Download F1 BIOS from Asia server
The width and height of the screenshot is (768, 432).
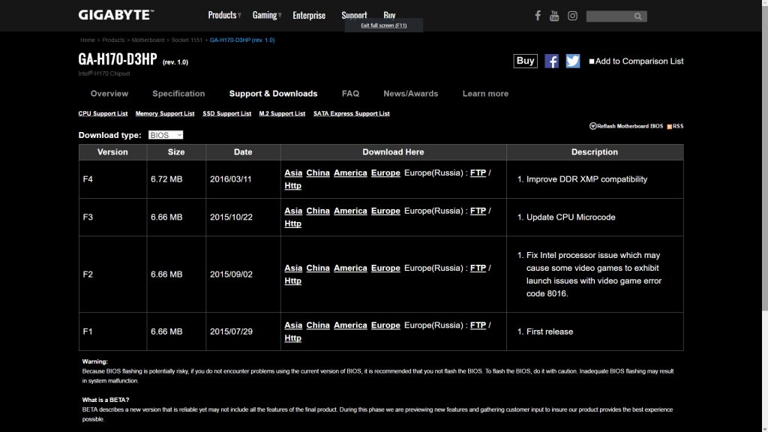tap(293, 325)
